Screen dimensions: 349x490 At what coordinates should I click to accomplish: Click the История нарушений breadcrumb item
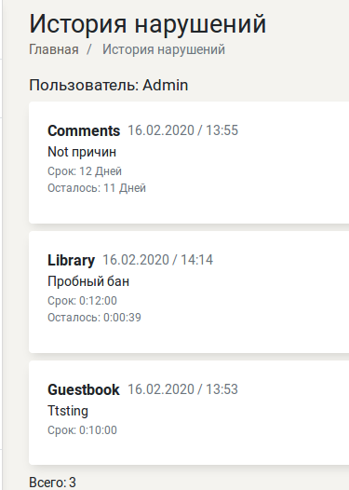point(164,49)
